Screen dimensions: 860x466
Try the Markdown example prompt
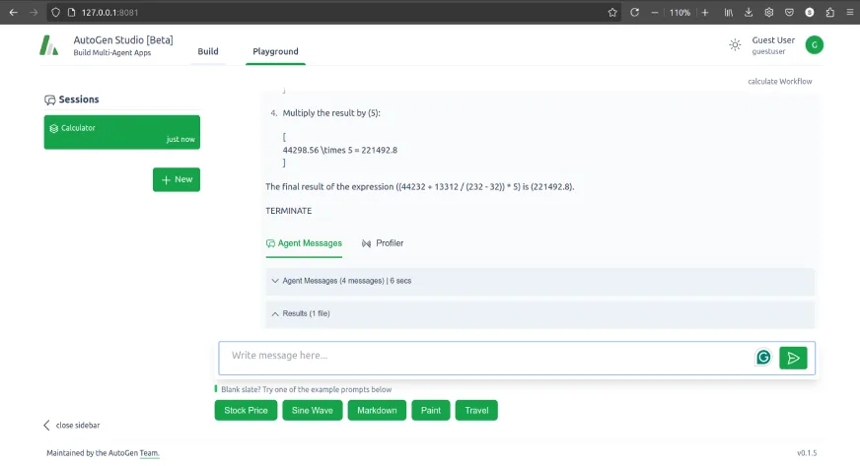pyautogui.click(x=377, y=410)
